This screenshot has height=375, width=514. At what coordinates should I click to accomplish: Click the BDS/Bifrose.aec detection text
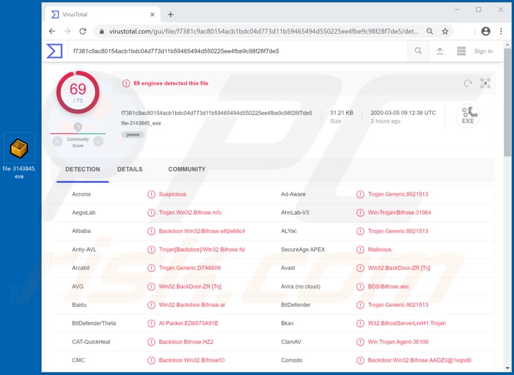pyautogui.click(x=388, y=287)
